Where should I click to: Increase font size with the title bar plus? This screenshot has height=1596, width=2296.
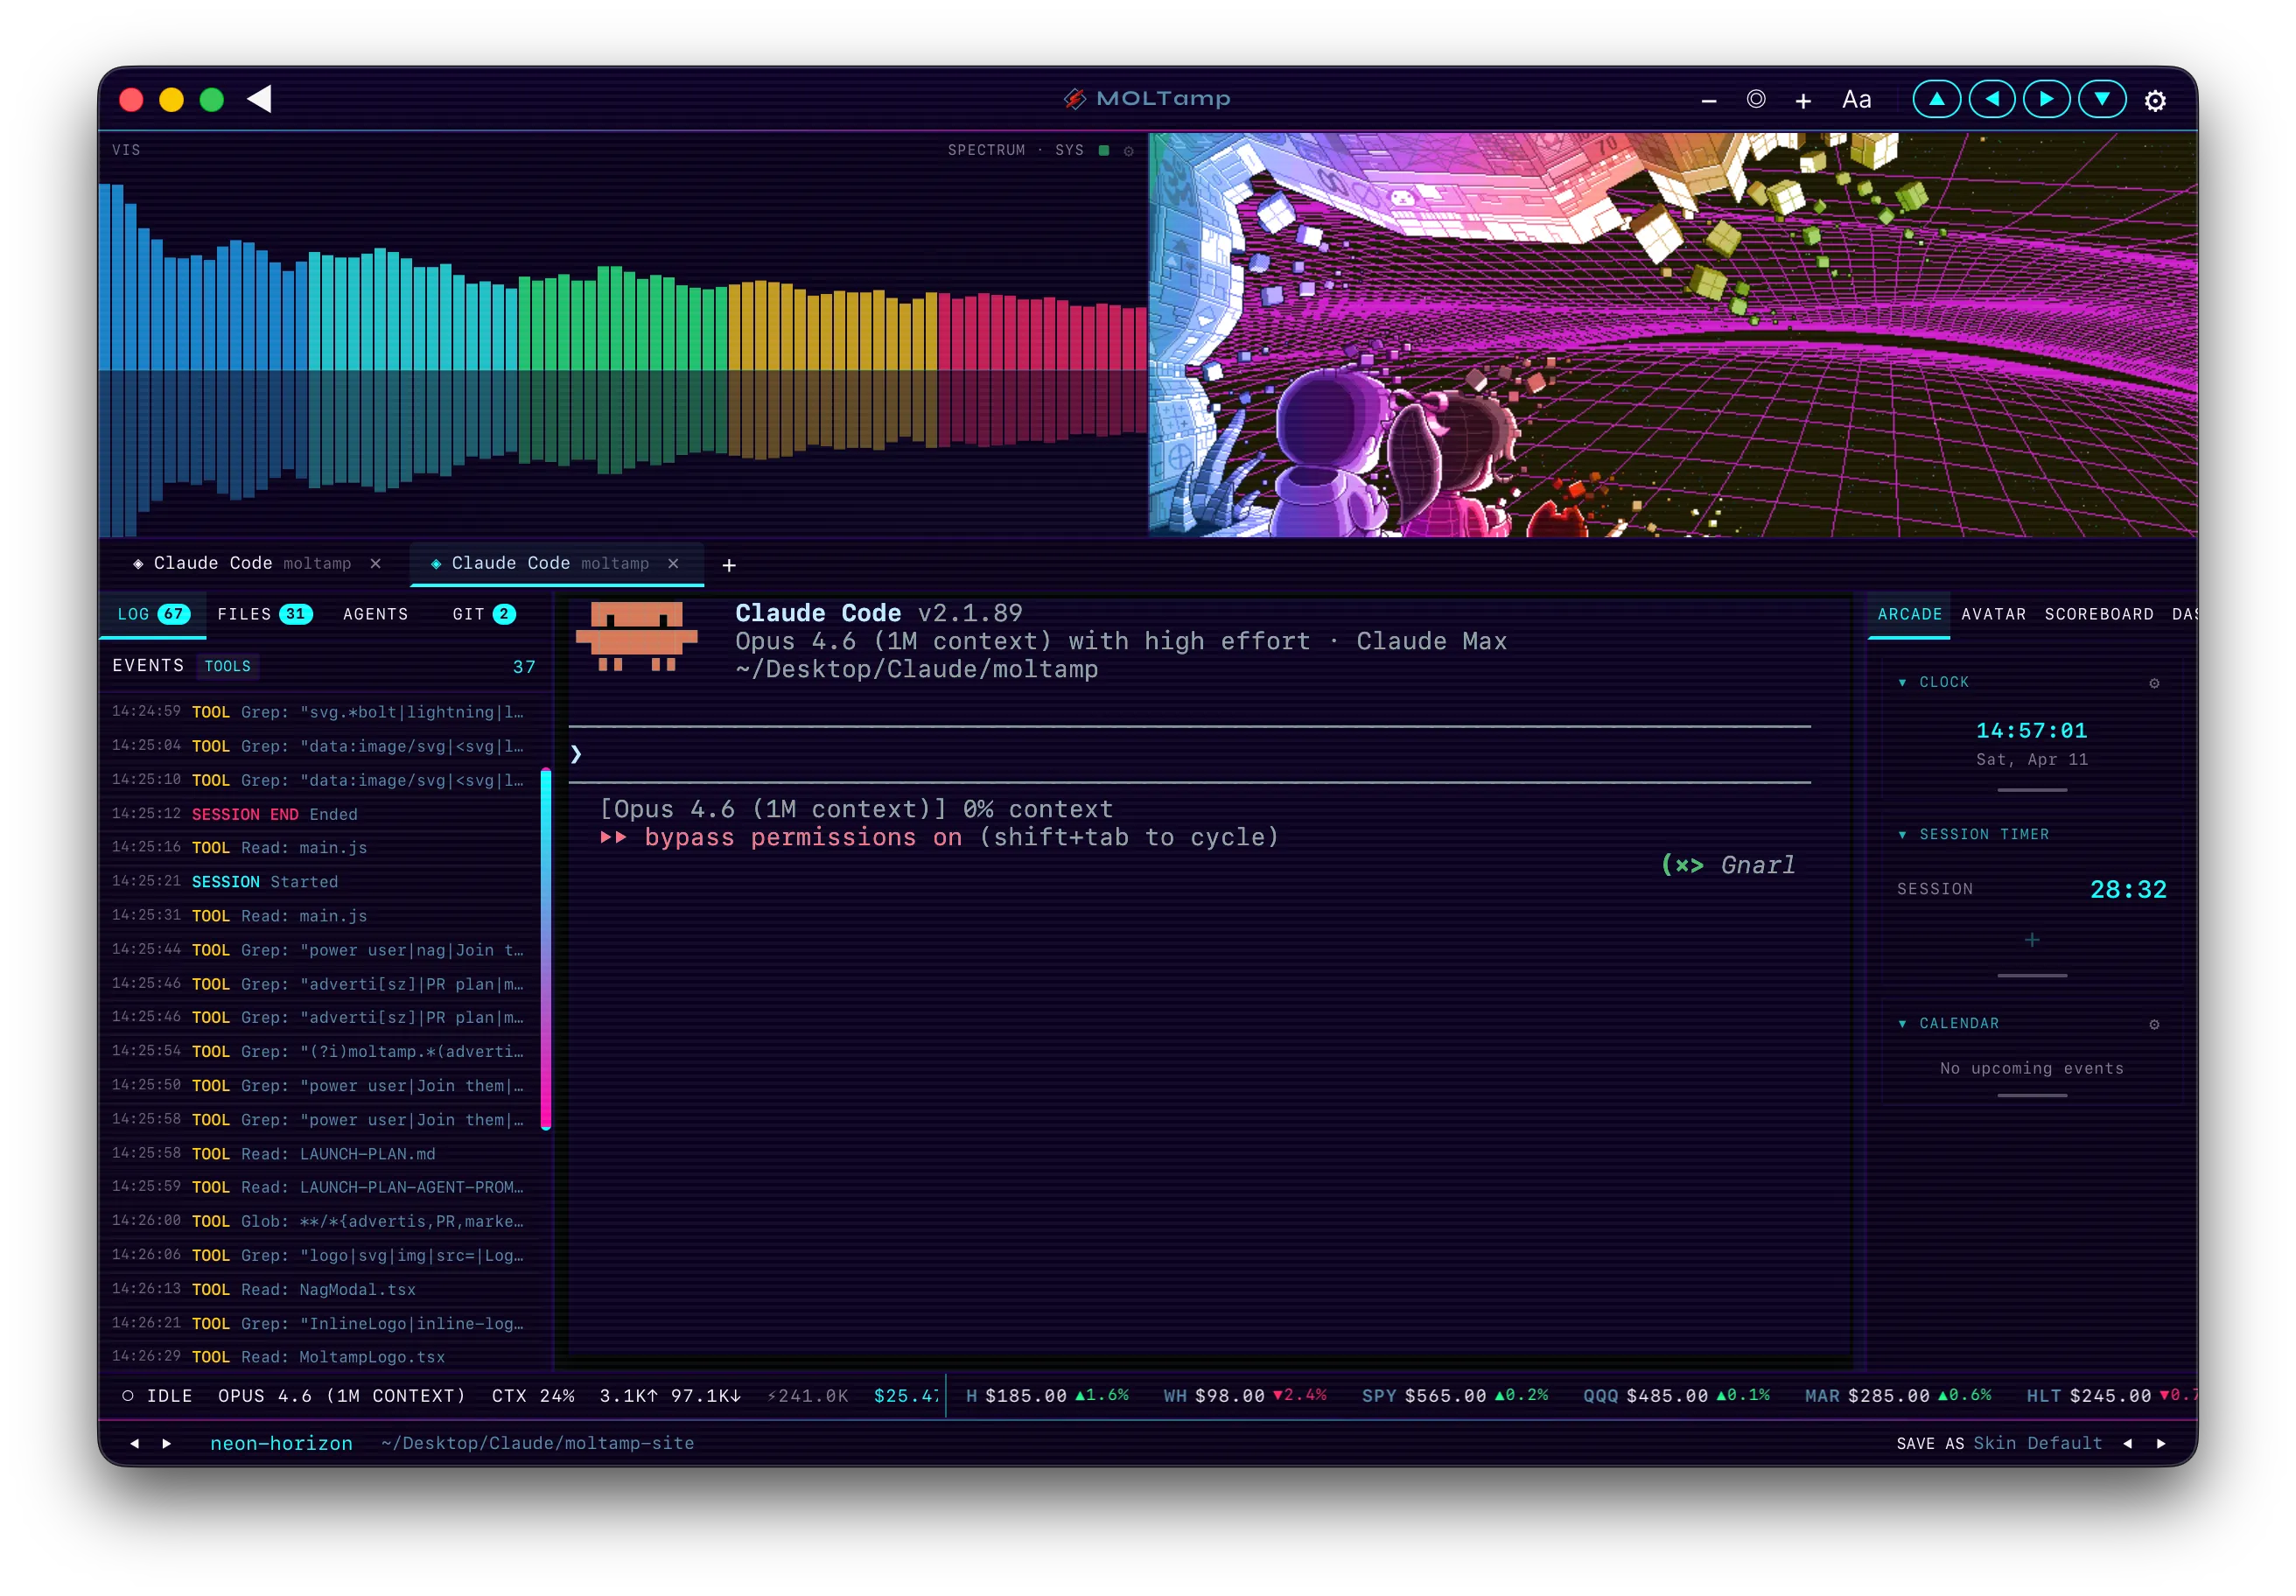tap(1803, 101)
